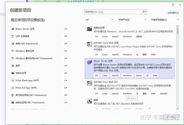
Task: Click the Blazor Server icon in recent templates
Action: [x=13, y=29]
